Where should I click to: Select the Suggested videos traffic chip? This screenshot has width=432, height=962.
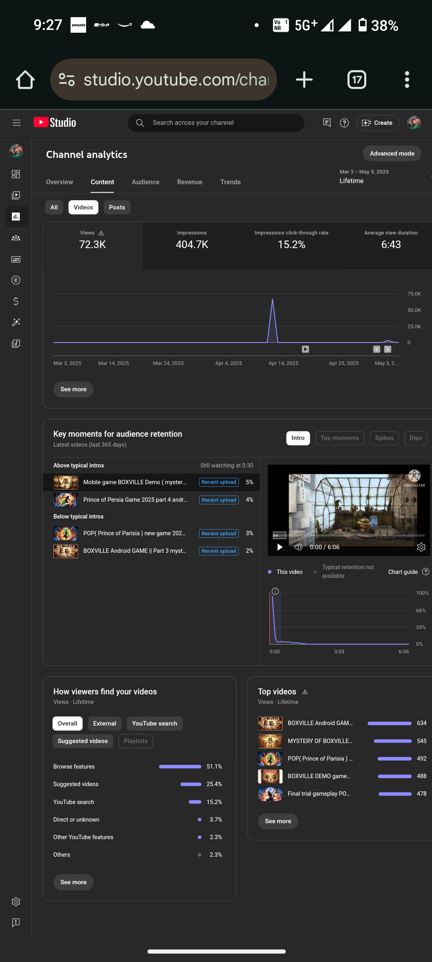pyautogui.click(x=83, y=741)
